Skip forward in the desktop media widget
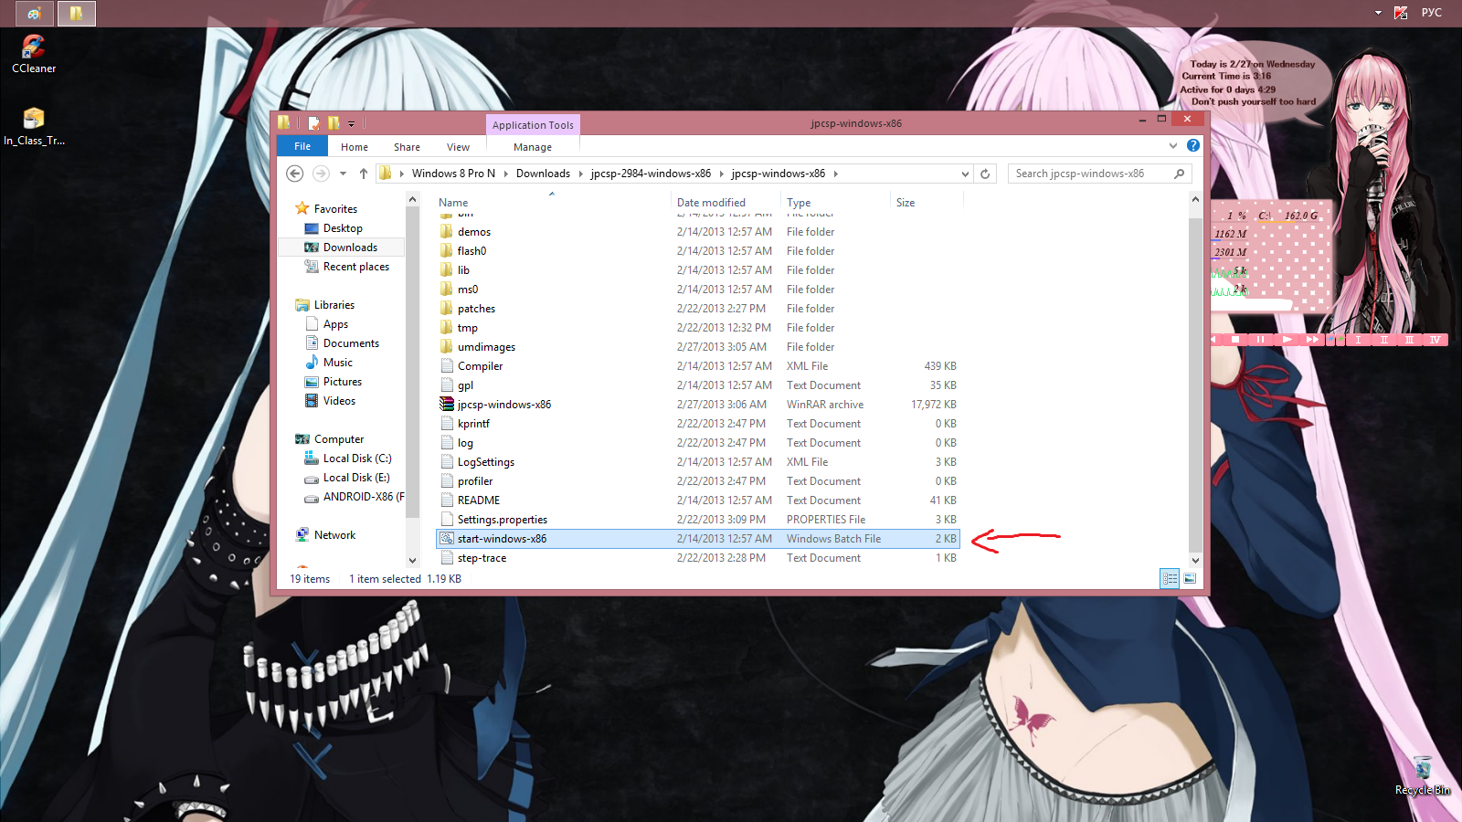Image resolution: width=1462 pixels, height=822 pixels. click(x=1312, y=340)
